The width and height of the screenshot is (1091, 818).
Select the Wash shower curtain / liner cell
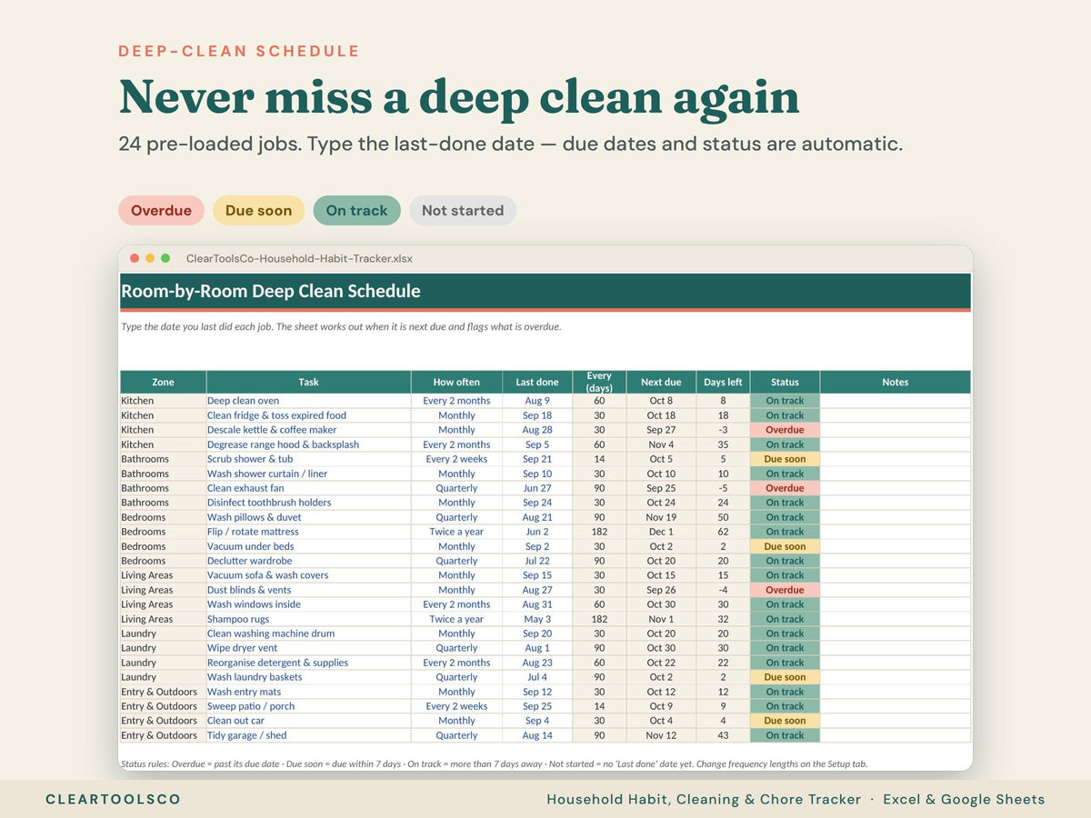308,474
